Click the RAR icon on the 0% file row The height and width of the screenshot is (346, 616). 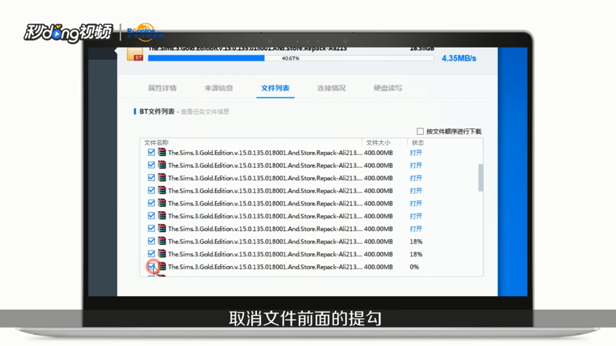[161, 267]
